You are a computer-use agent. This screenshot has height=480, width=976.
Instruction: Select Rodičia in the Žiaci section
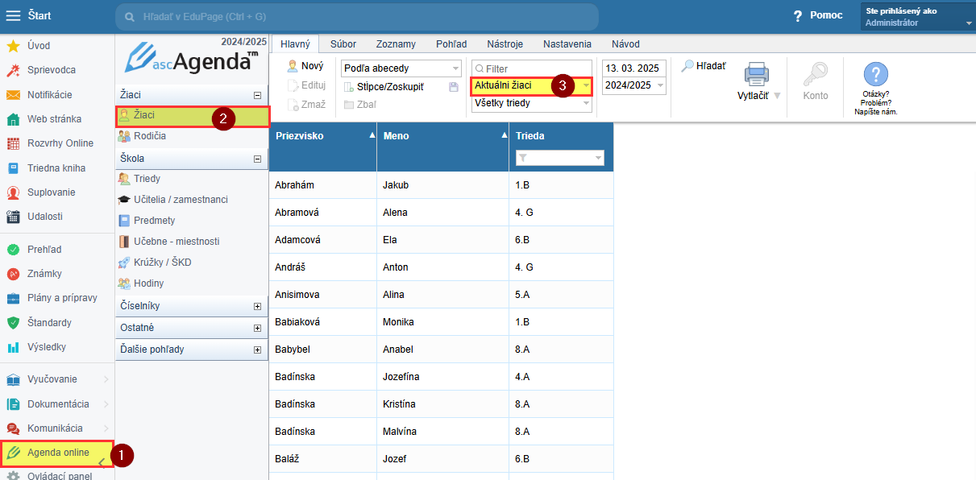(150, 137)
